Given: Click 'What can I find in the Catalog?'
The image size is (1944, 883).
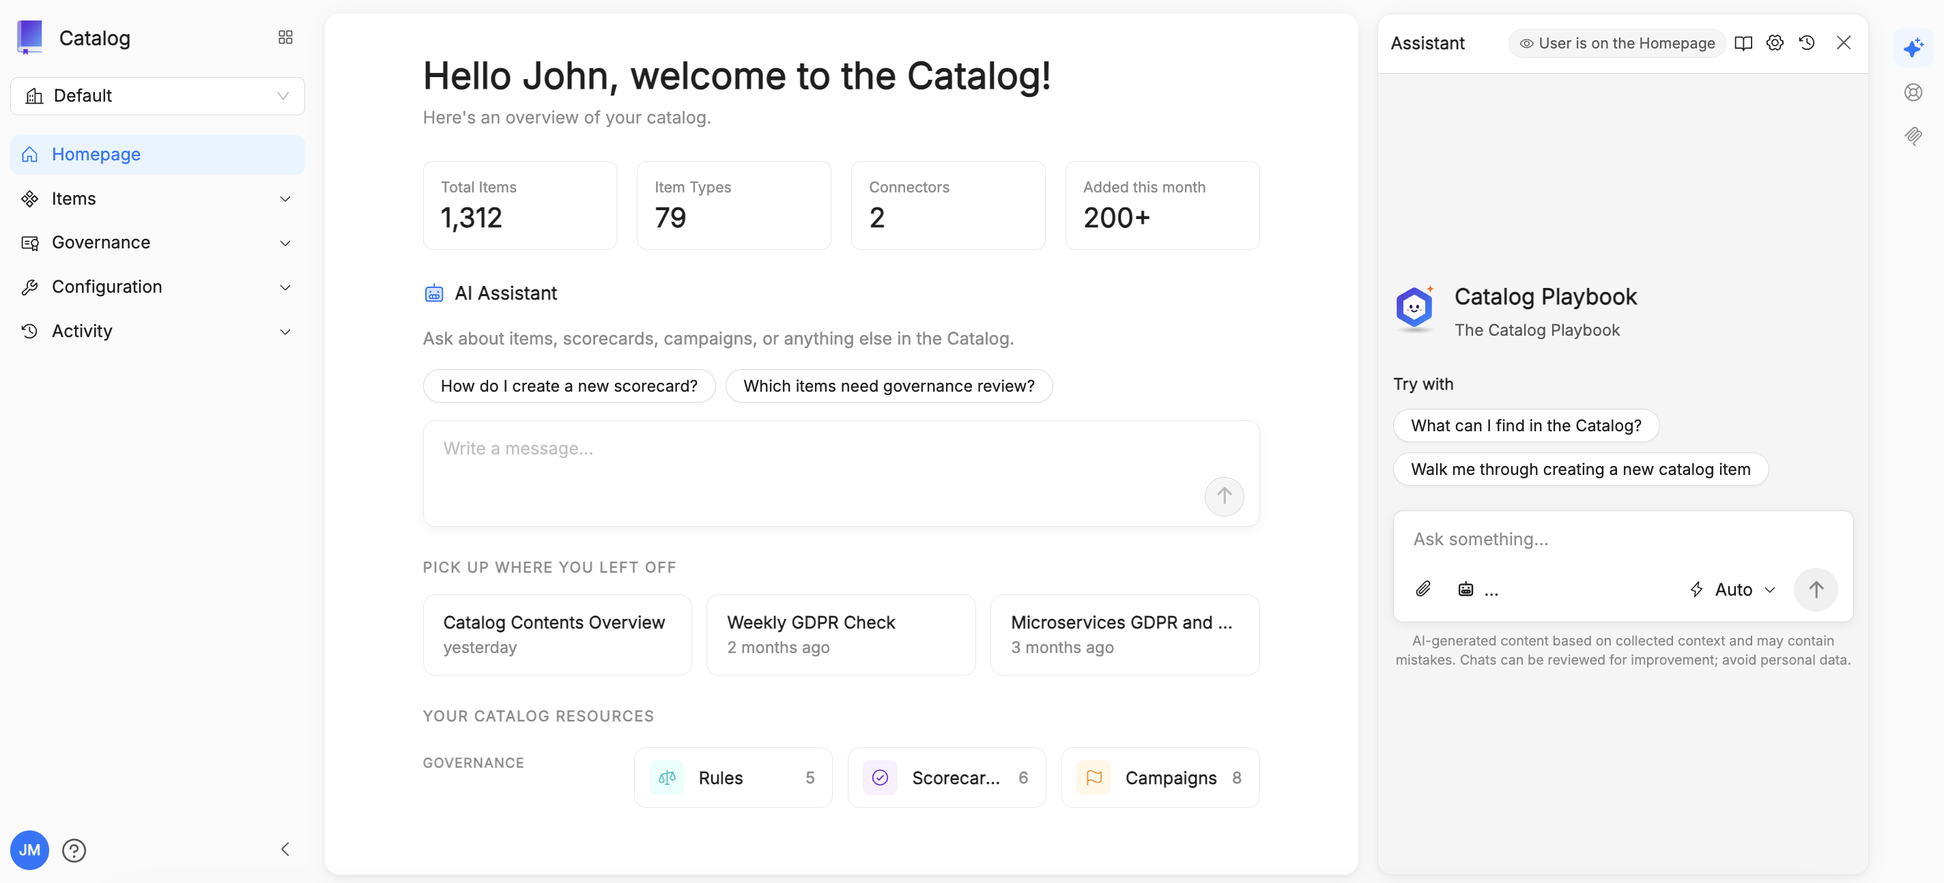Looking at the screenshot, I should point(1526,426).
